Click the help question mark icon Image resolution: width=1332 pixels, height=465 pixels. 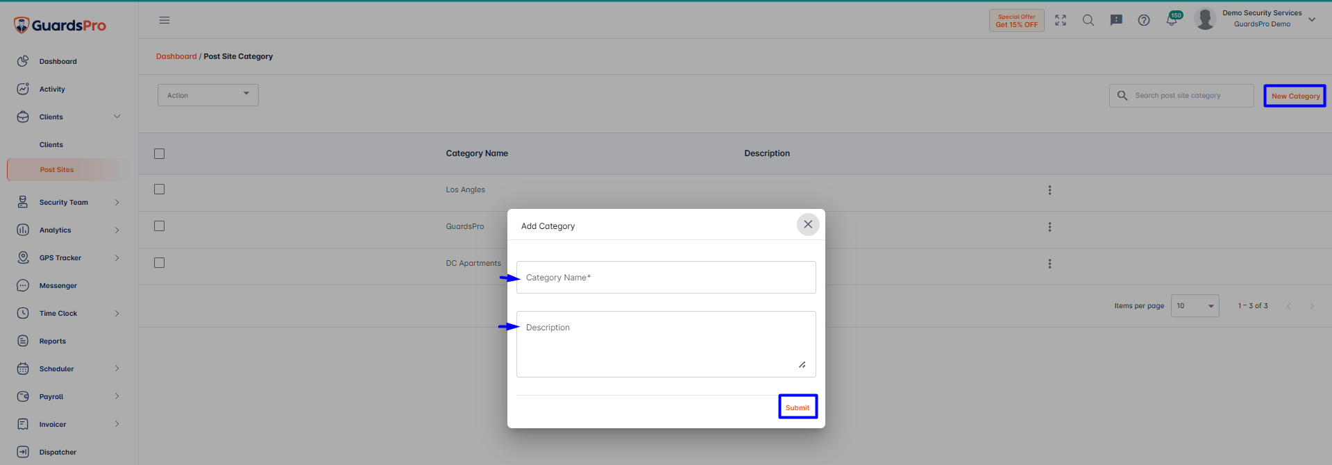click(1144, 20)
